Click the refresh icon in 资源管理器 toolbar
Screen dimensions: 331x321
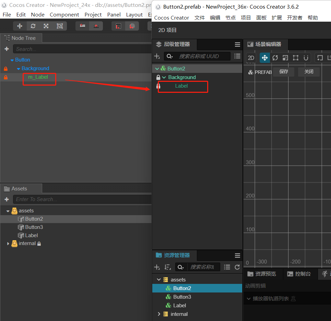(x=237, y=267)
